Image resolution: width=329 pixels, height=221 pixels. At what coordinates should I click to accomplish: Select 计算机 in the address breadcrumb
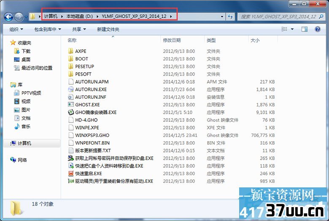pos(51,16)
